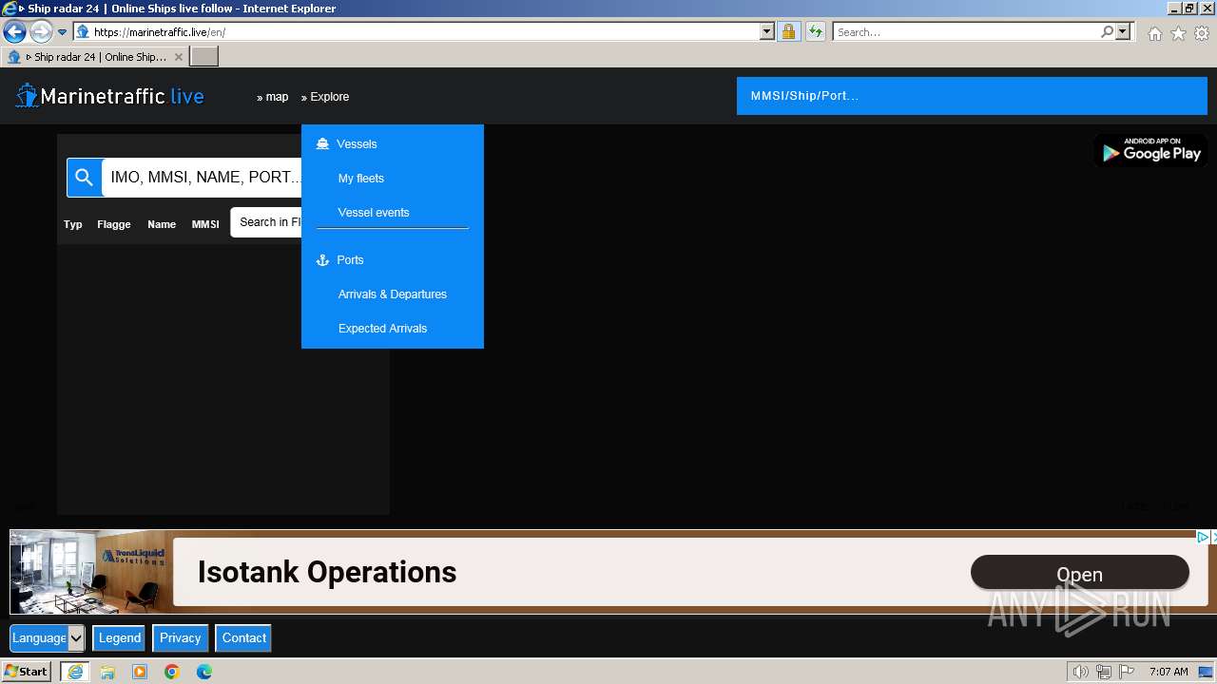
Task: Select Expected Arrivals menu entry
Action: (x=382, y=329)
